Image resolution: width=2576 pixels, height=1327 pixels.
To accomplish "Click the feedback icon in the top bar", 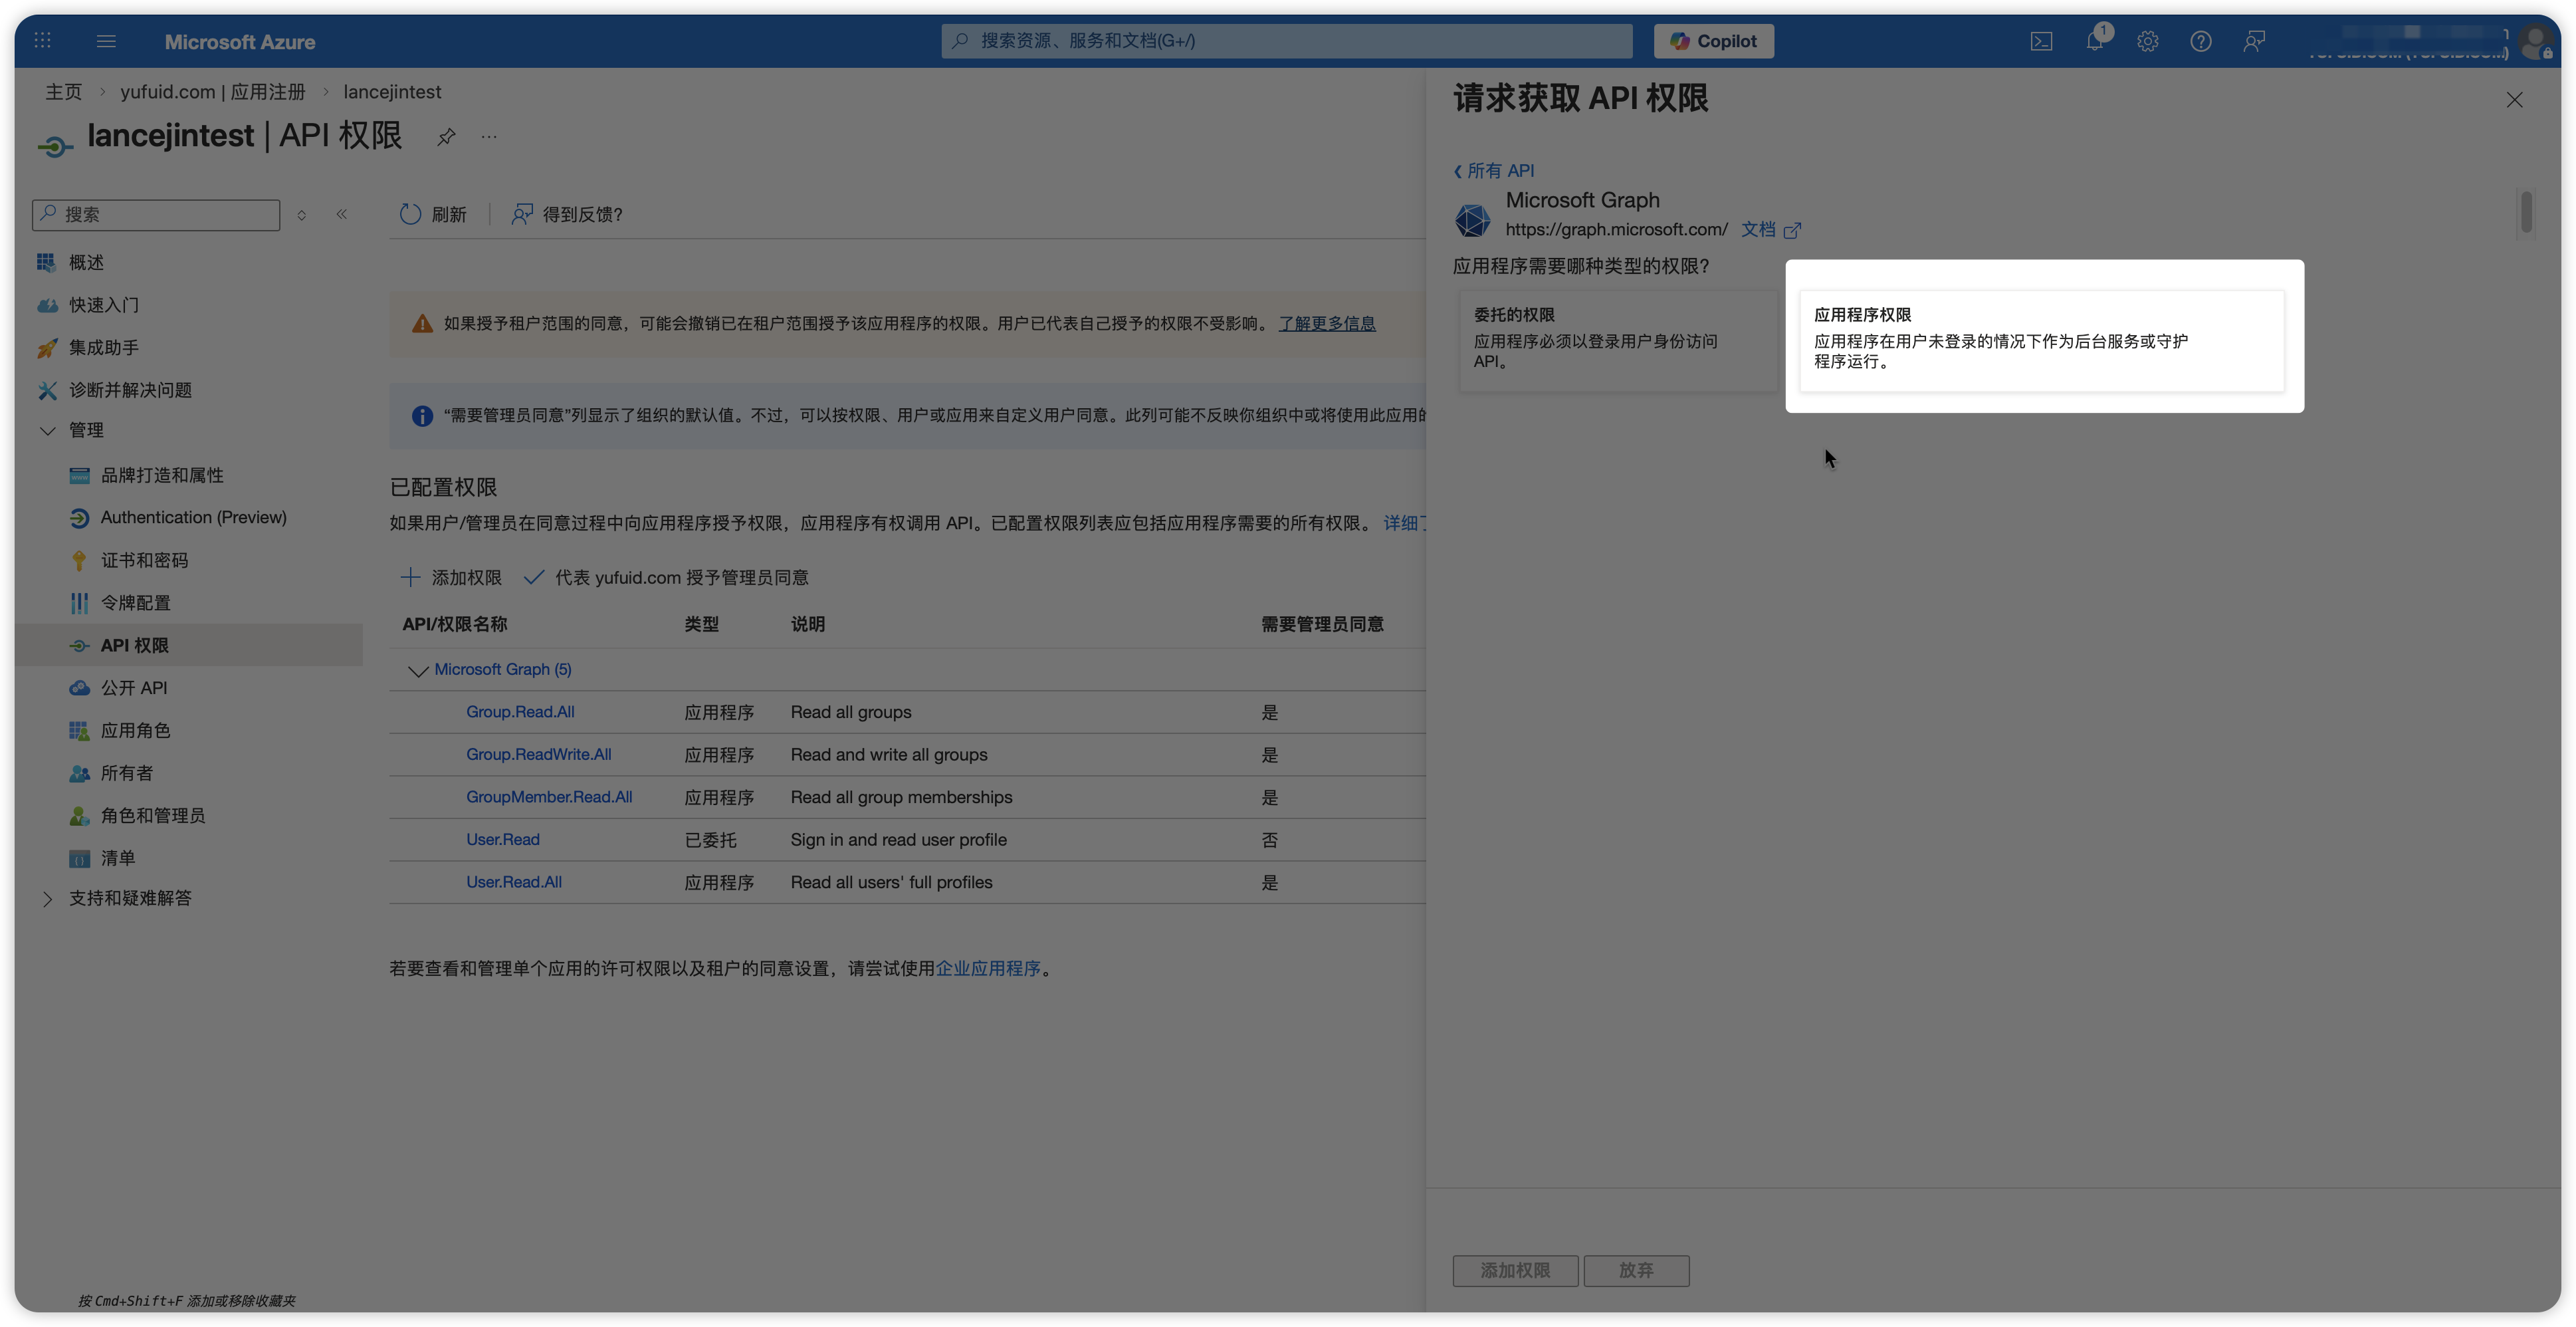I will click(2253, 41).
